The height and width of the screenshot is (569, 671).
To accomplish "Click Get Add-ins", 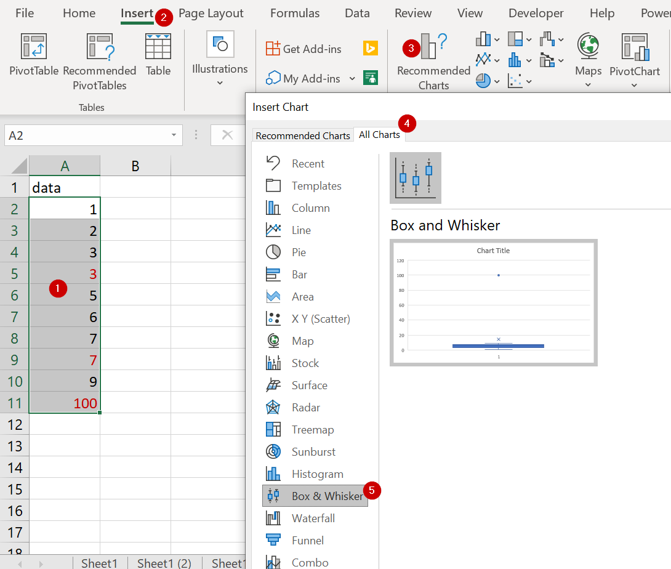I will click(303, 49).
